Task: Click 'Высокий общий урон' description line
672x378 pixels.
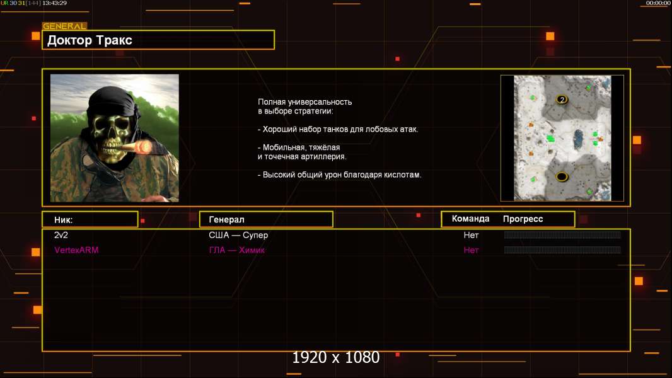Action: (x=339, y=175)
